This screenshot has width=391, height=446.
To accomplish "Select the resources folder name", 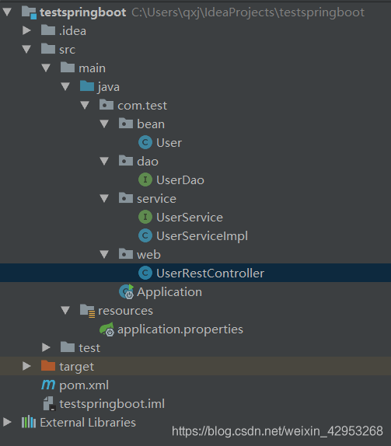I will [125, 311].
